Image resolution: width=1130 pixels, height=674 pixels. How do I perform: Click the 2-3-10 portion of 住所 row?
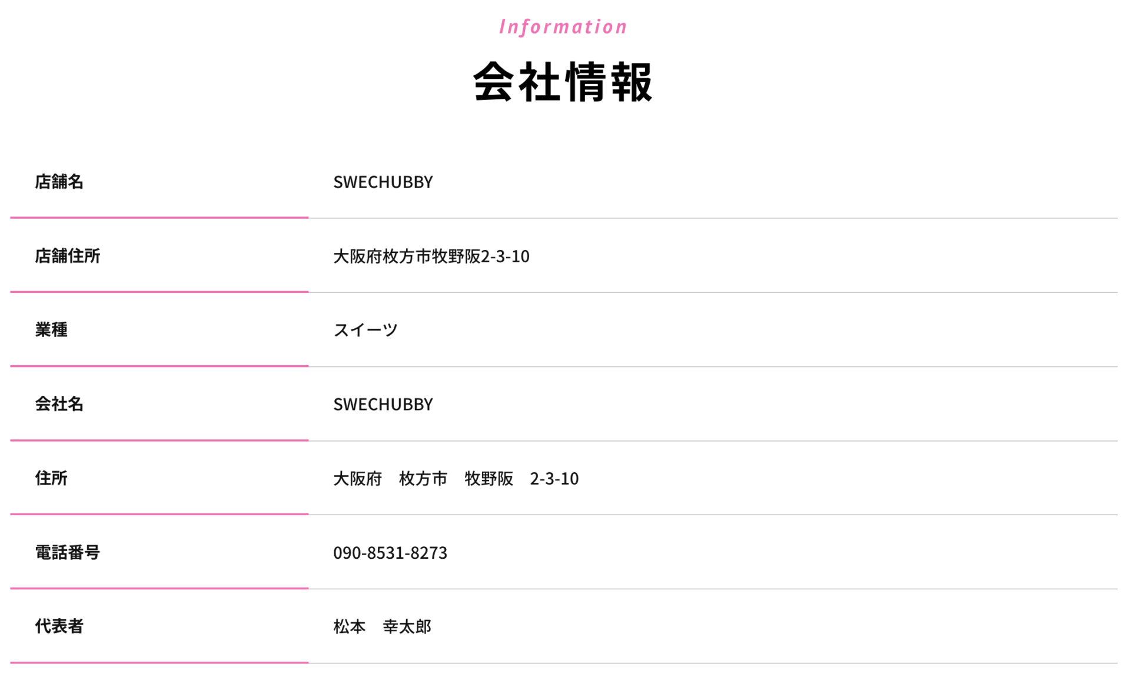coord(554,479)
